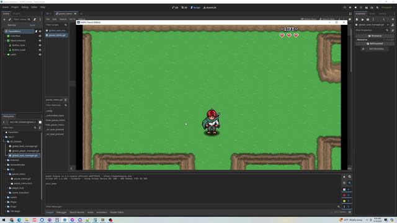397x223 pixels.
Task: Click Add Metadata in Inspector
Action: point(374,49)
